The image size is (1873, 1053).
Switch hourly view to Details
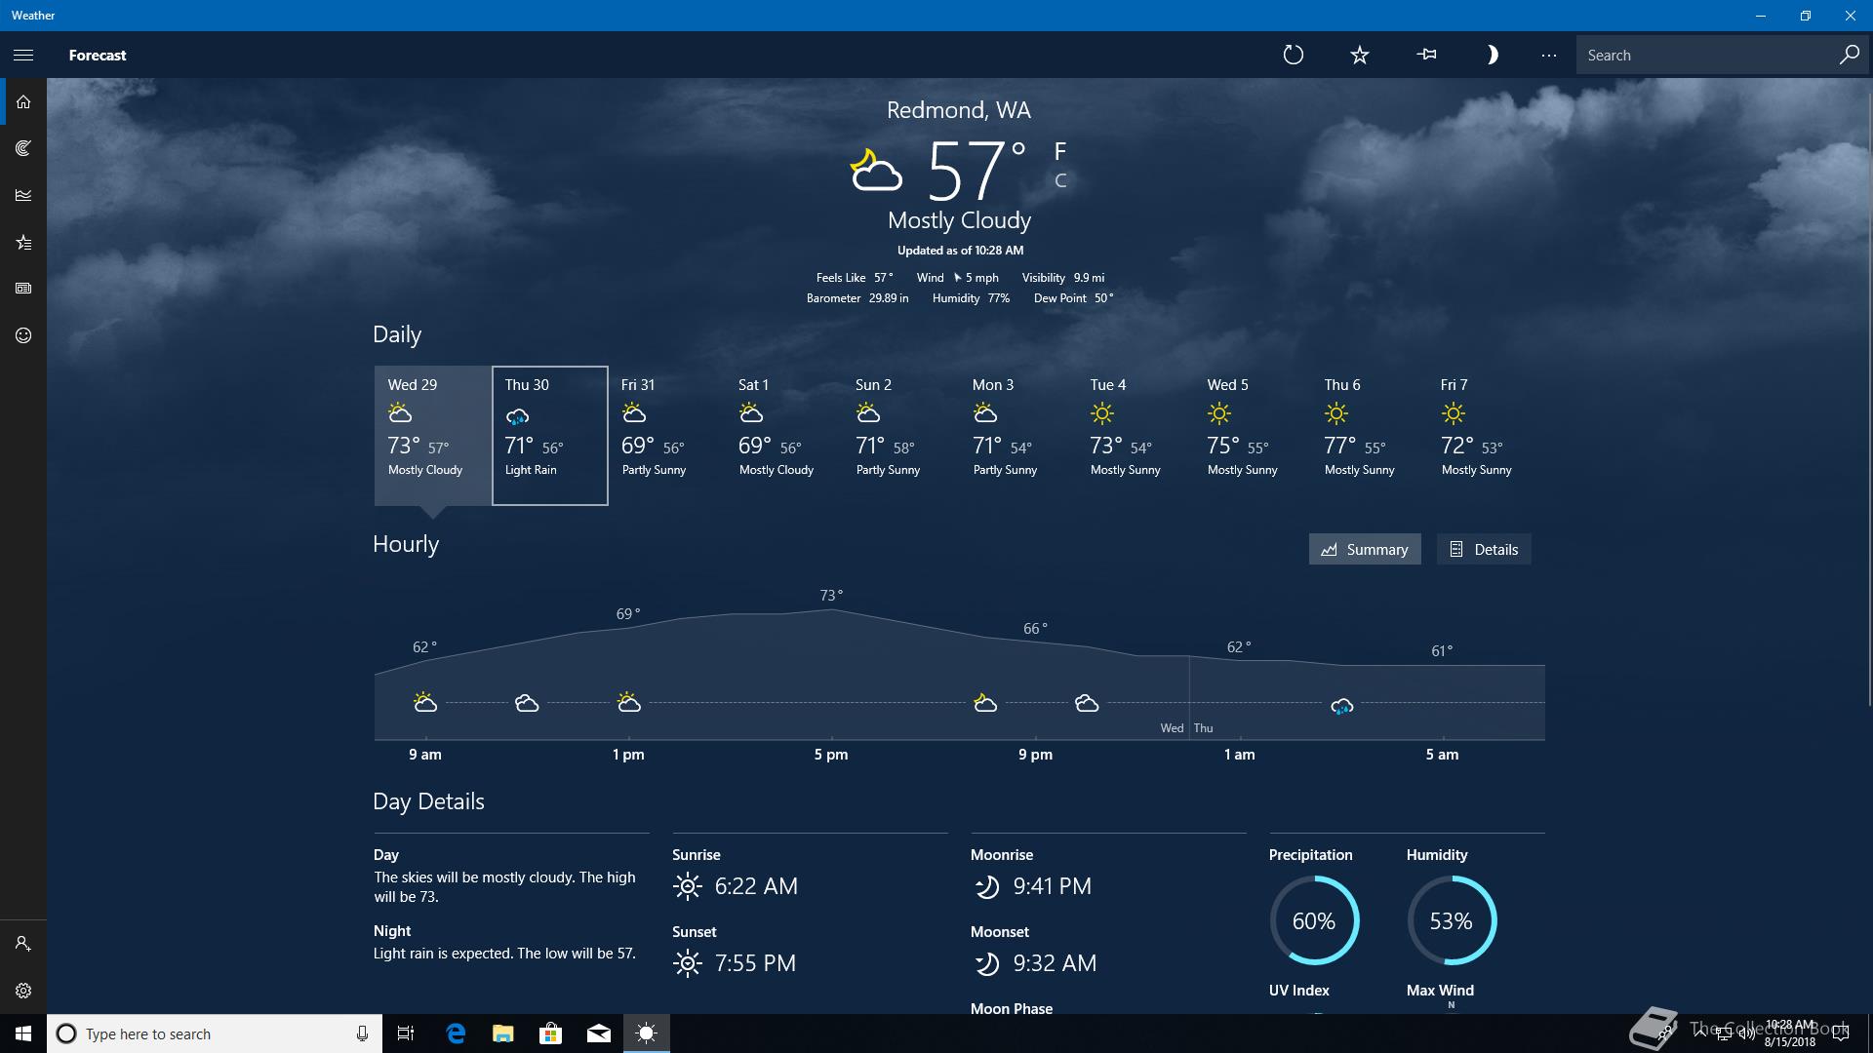1484,549
